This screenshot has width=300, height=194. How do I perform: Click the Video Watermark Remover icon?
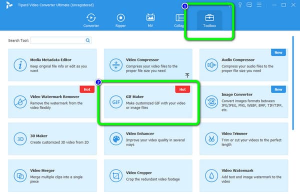[x=20, y=102]
